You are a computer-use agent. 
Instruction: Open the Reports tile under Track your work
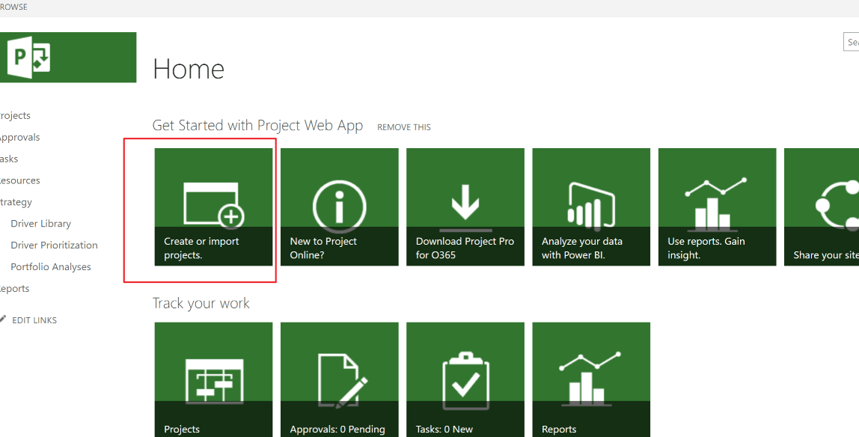[x=591, y=379]
